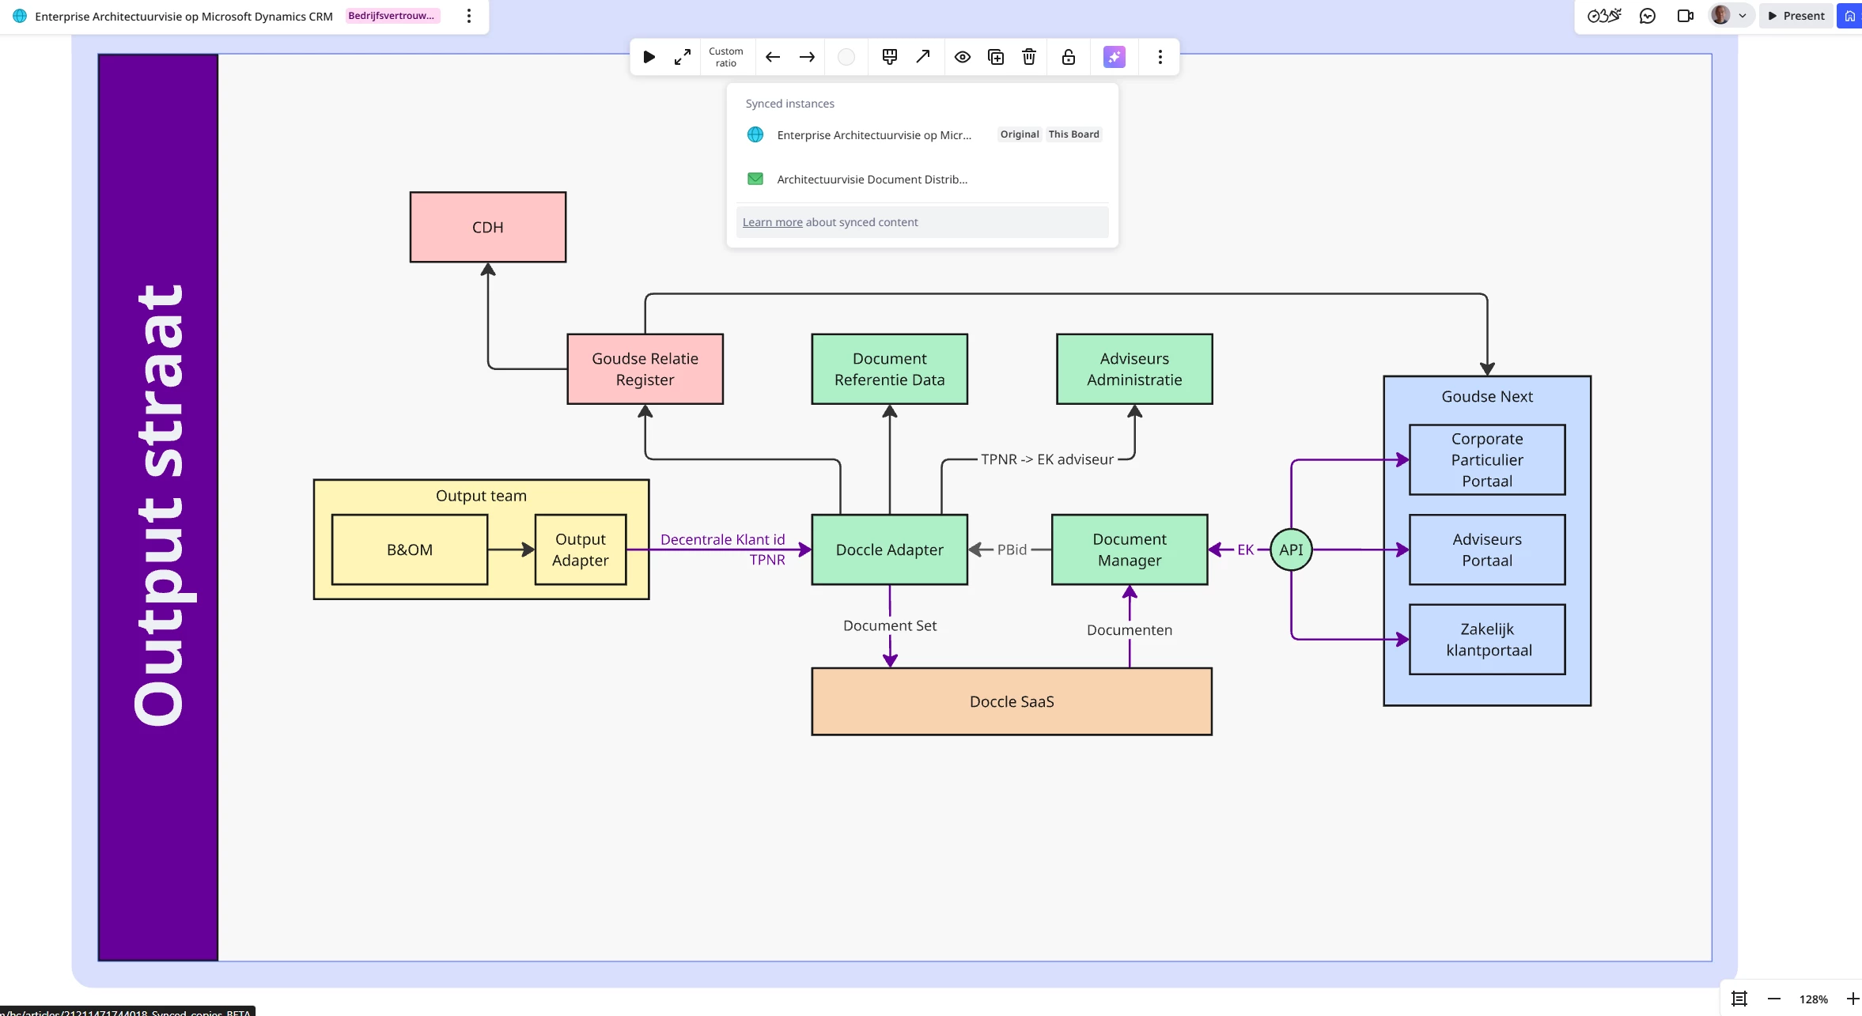Screen dimensions: 1862x1016
Task: Toggle frame visibility eye icon
Action: [x=962, y=57]
